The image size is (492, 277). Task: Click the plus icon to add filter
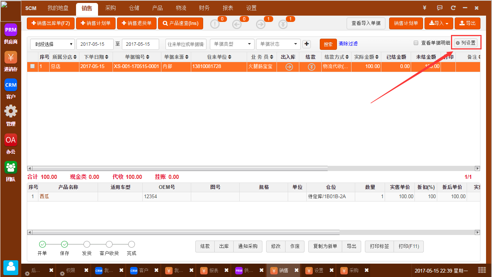[306, 44]
